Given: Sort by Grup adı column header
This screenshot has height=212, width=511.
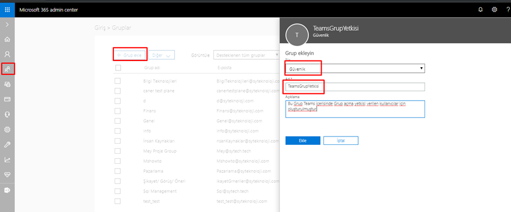Looking at the screenshot, I should [x=152, y=68].
